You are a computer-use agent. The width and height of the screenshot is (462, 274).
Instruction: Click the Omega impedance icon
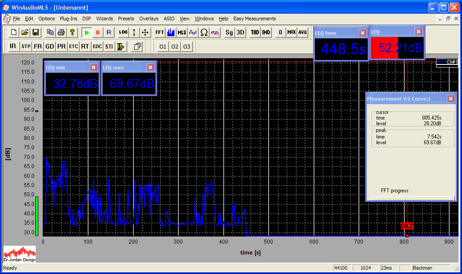[204, 33]
